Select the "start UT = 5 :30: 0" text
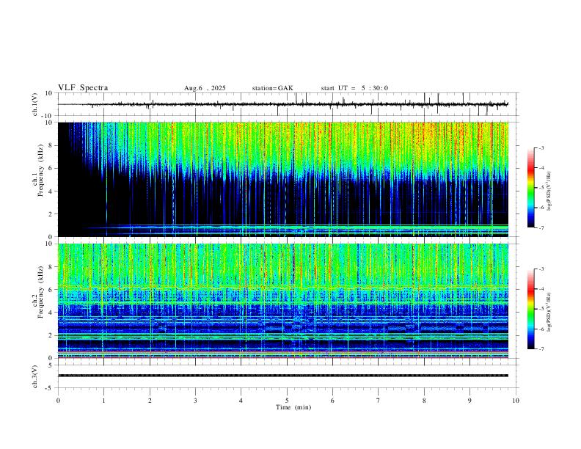This screenshot has height=449, width=581. point(354,88)
